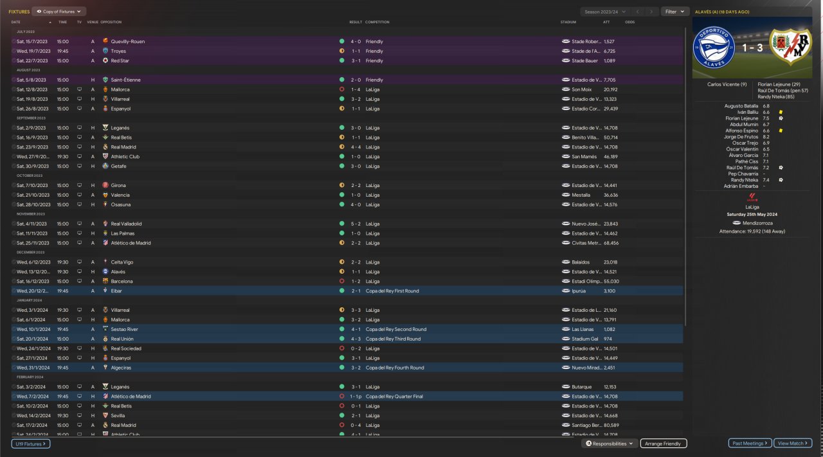The width and height of the screenshot is (823, 457).
Task: Select the row circle for Sat 15/7/2023 fixture
Action: [x=14, y=41]
